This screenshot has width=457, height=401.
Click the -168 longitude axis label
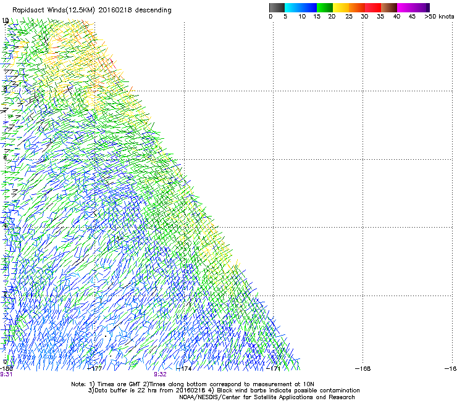(363, 368)
